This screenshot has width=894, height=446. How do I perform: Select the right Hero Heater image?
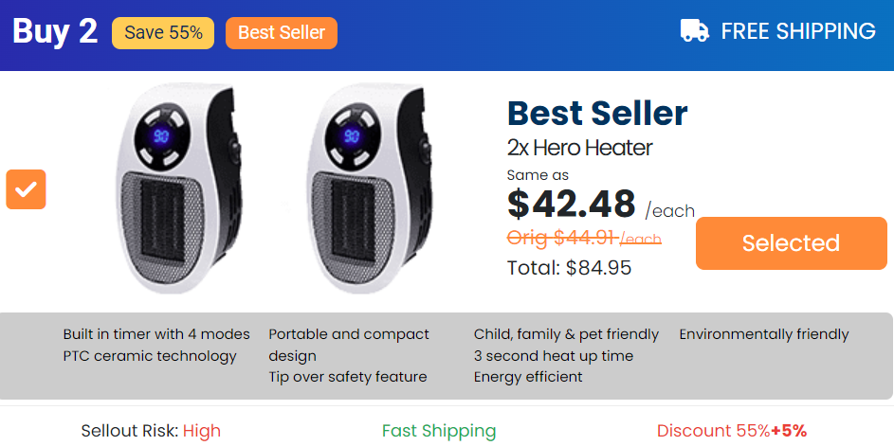[371, 188]
